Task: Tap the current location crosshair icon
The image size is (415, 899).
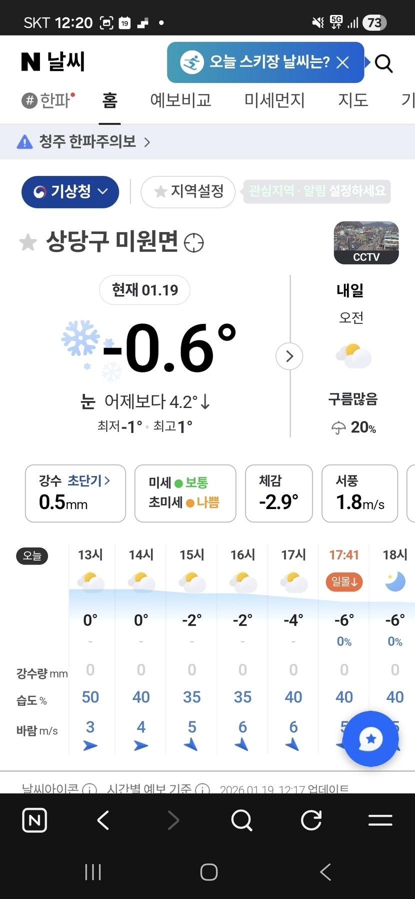Action: tap(194, 243)
